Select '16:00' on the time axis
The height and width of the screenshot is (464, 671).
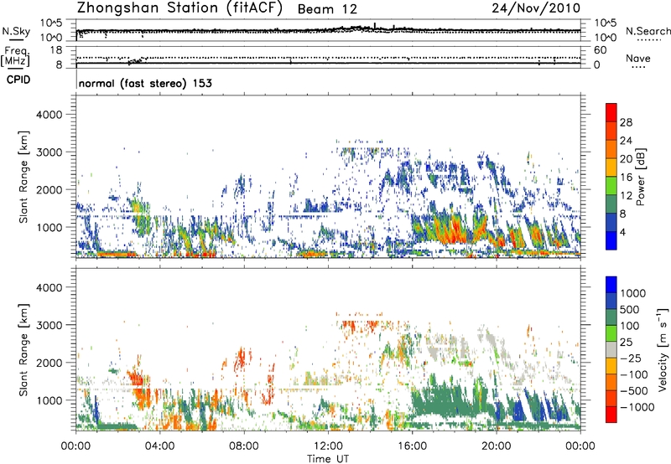[x=412, y=446]
